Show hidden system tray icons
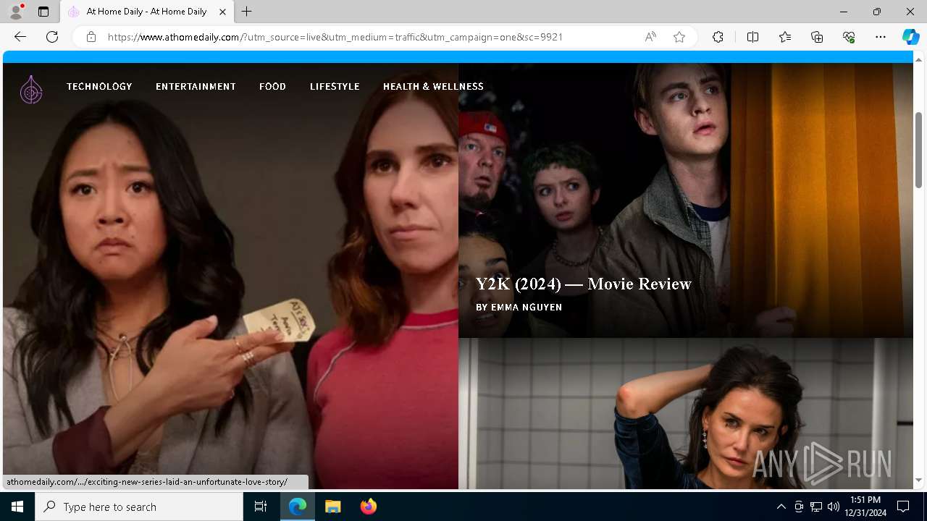927x521 pixels. (781, 507)
